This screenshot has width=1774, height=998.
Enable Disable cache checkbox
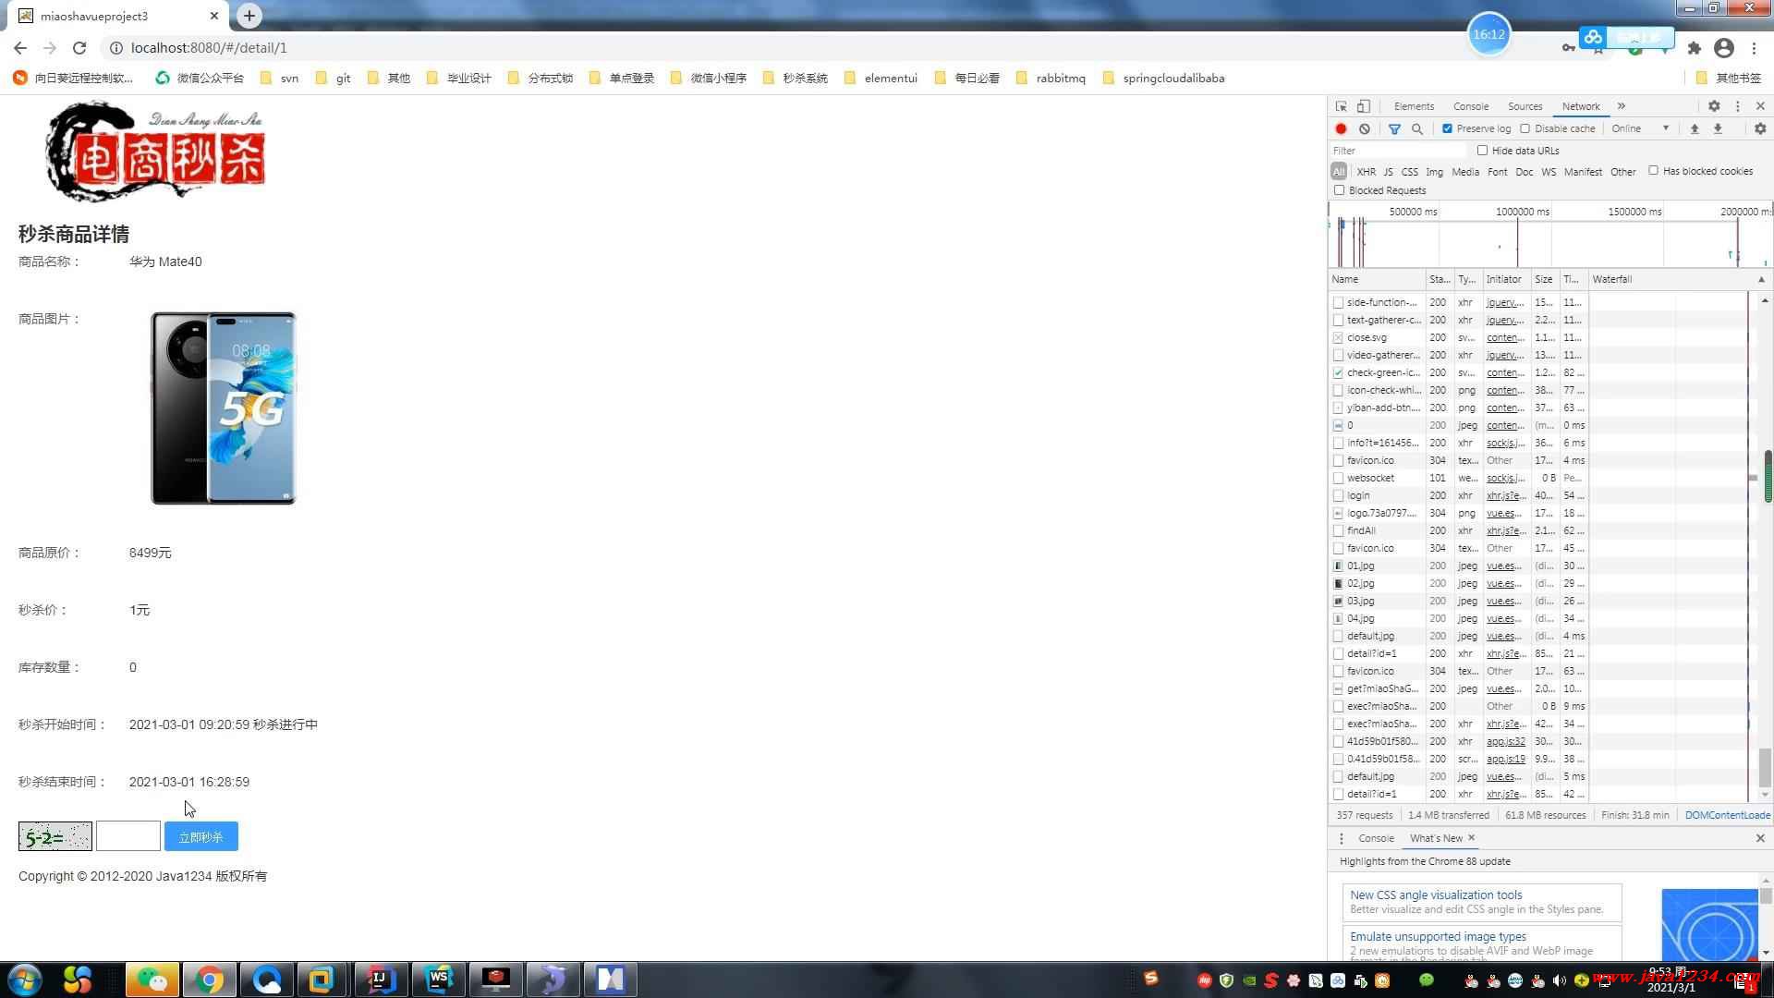click(x=1525, y=128)
